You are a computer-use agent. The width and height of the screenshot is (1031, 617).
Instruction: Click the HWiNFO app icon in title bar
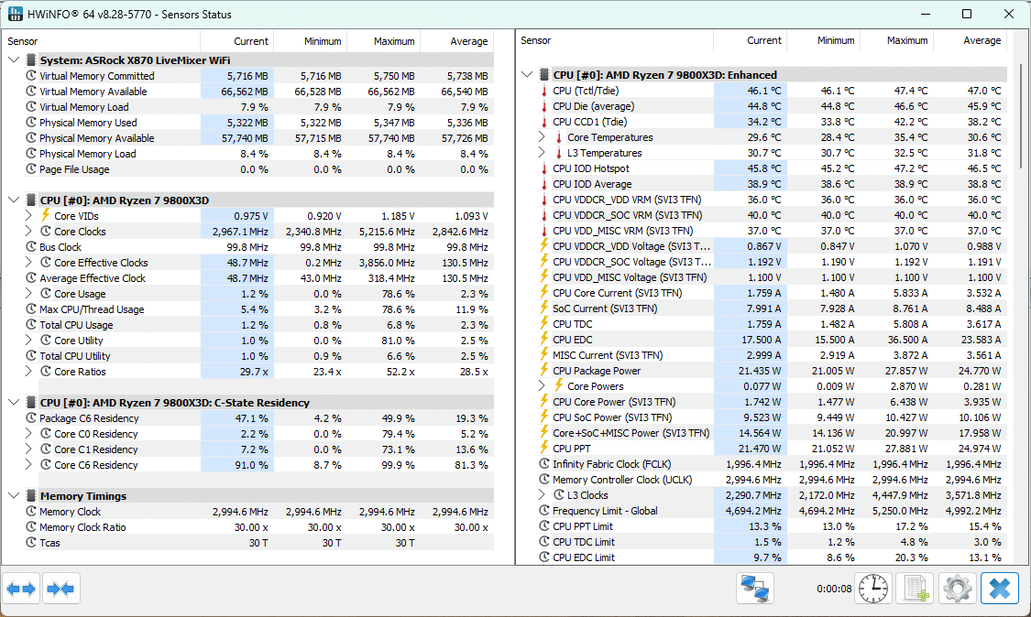point(15,14)
